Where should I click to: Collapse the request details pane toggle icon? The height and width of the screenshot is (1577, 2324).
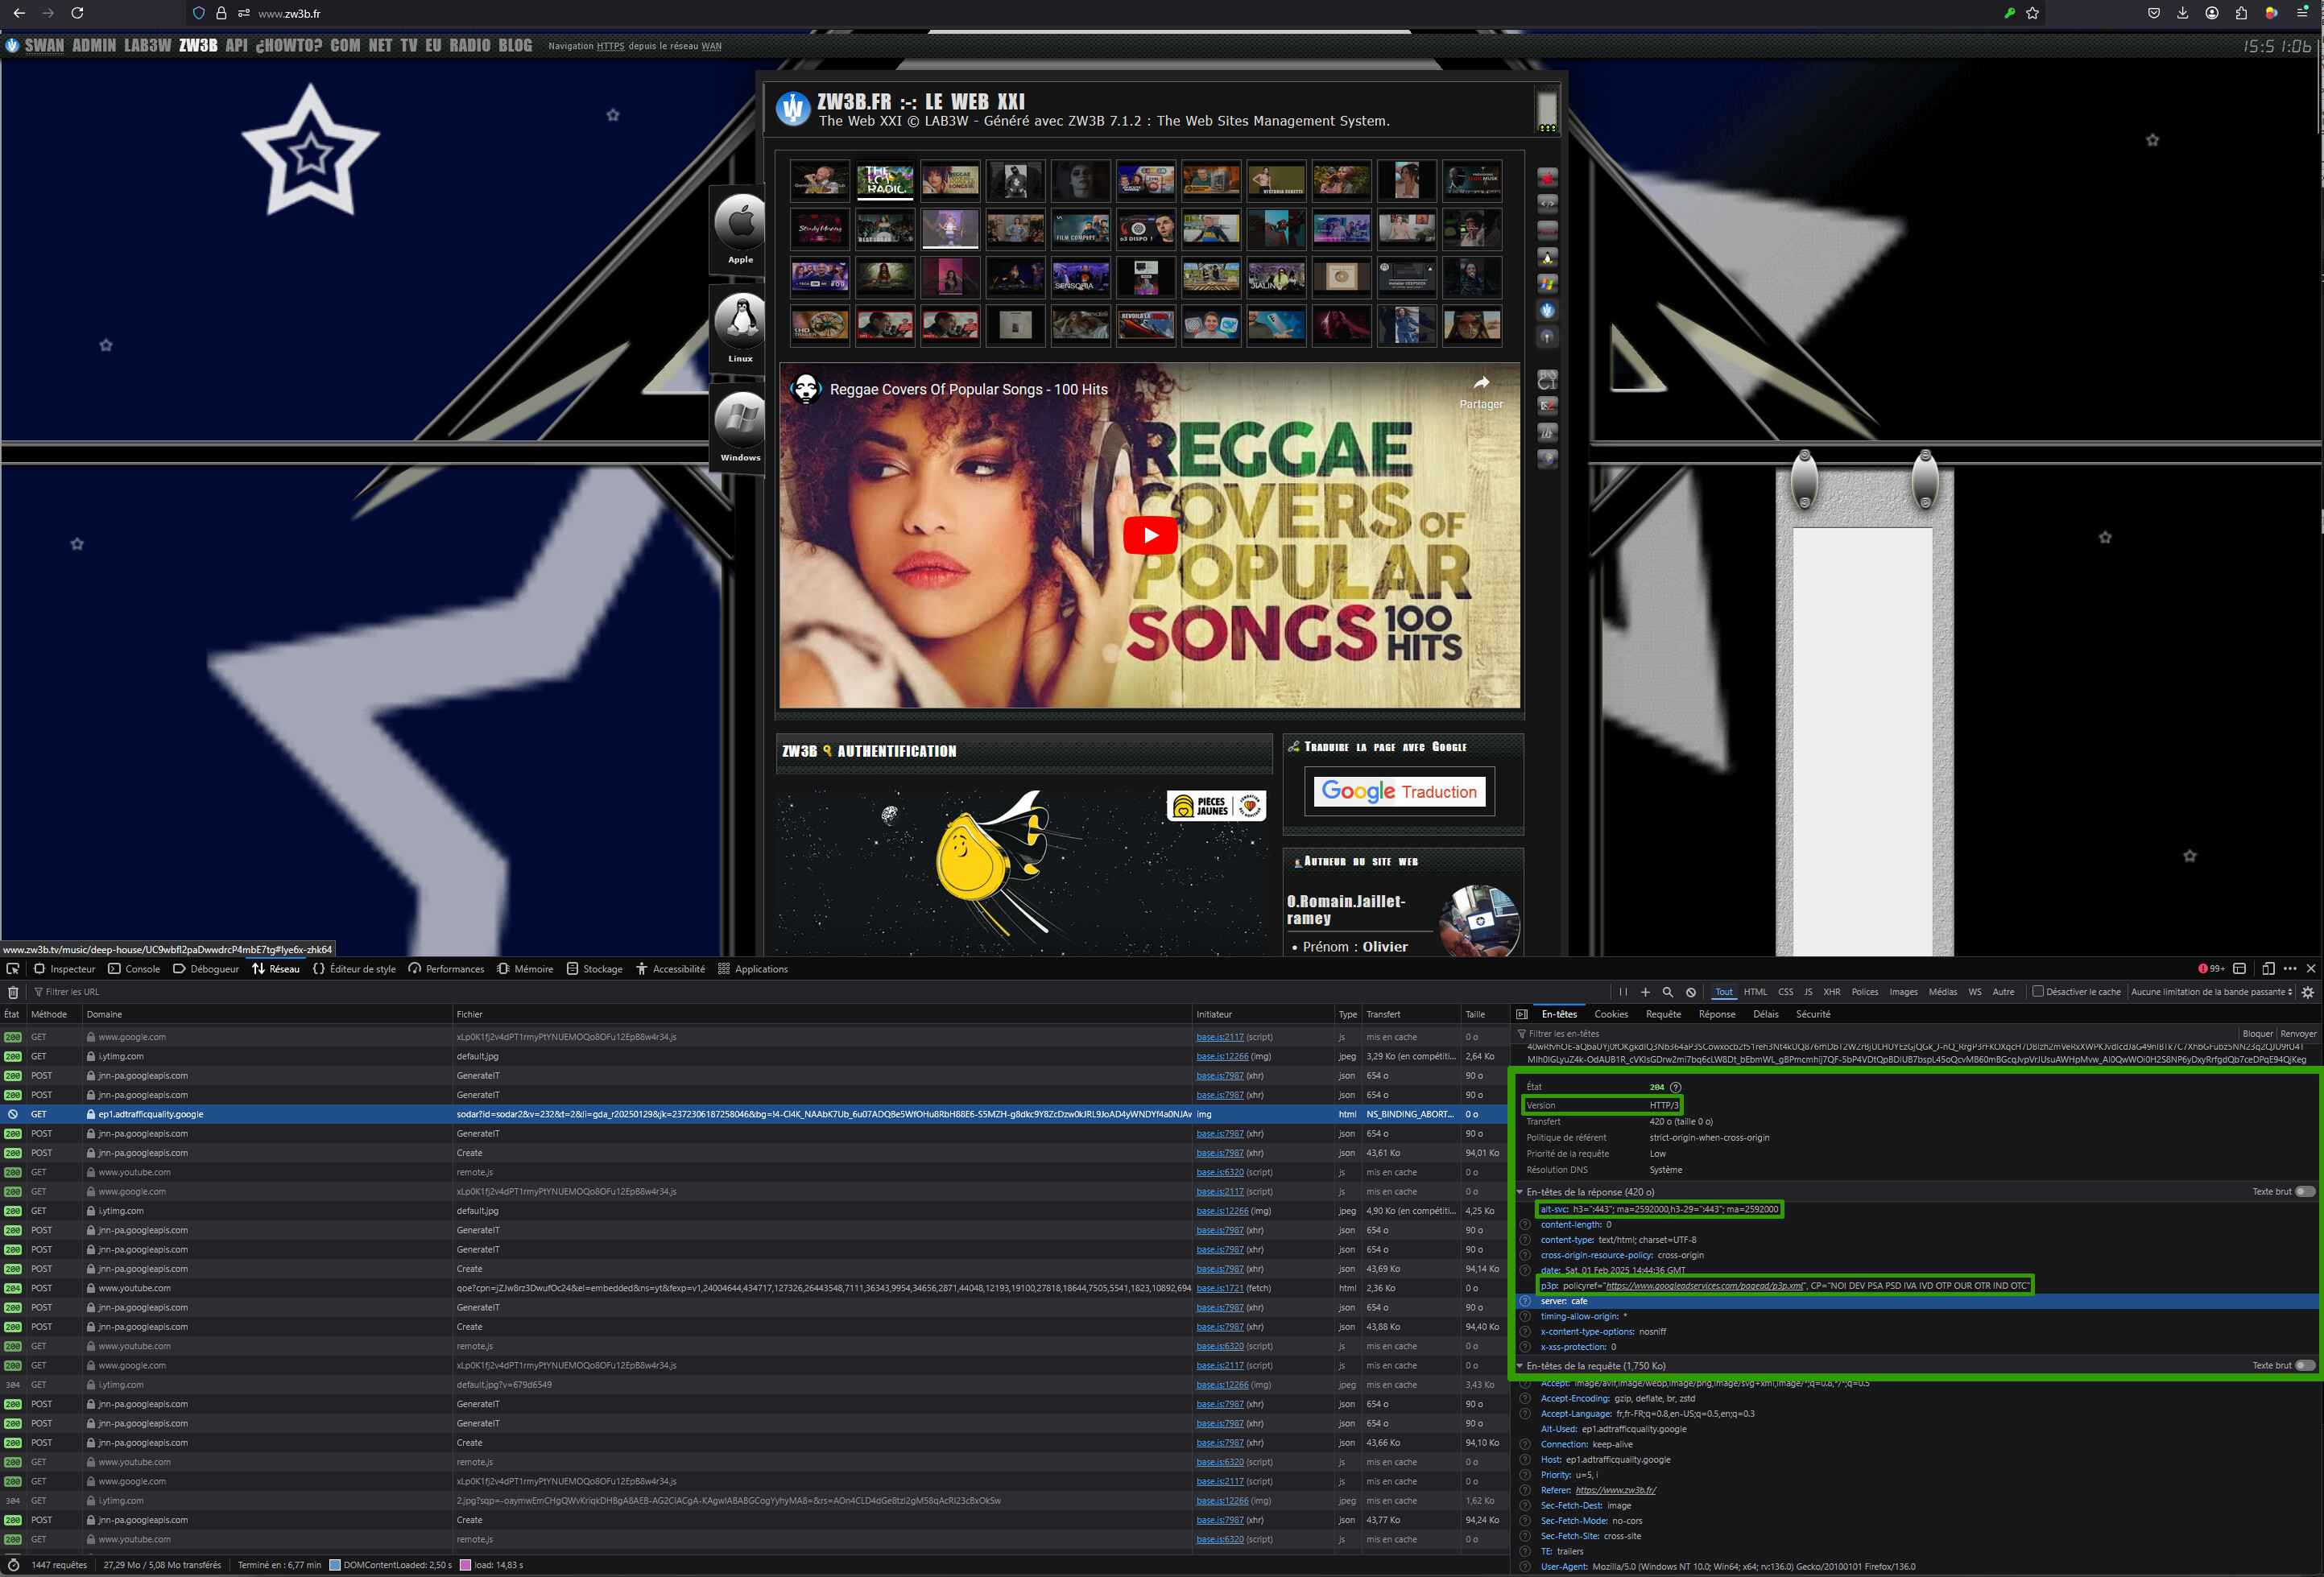tap(1522, 1014)
